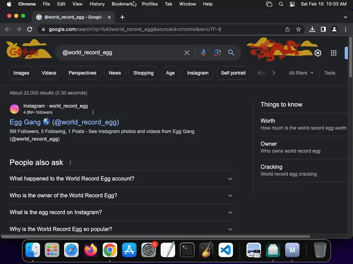The height and width of the screenshot is (264, 353).
Task: Open System Settings from dock
Action: pos(149,250)
